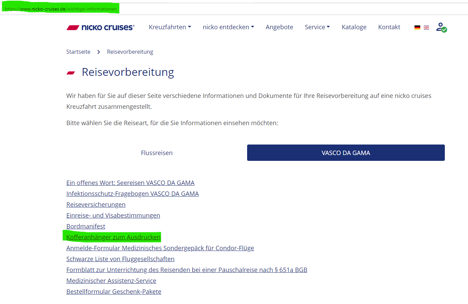This screenshot has height=304, width=468.
Task: Switch language using the German flag icon
Action: coord(417,28)
